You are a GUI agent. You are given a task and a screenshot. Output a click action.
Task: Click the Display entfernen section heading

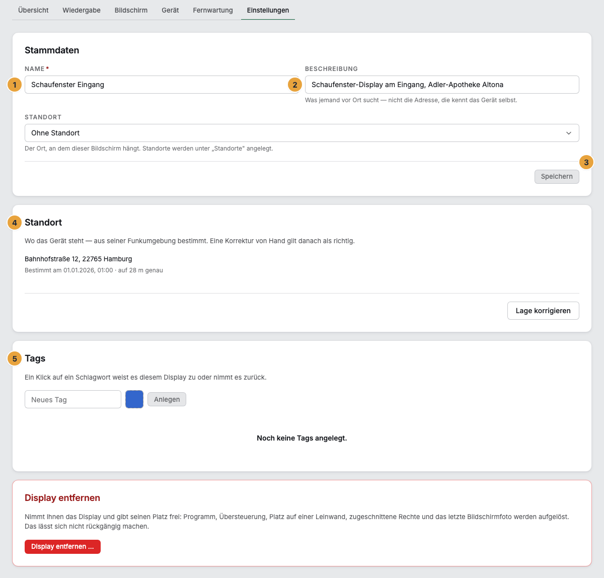pos(62,498)
